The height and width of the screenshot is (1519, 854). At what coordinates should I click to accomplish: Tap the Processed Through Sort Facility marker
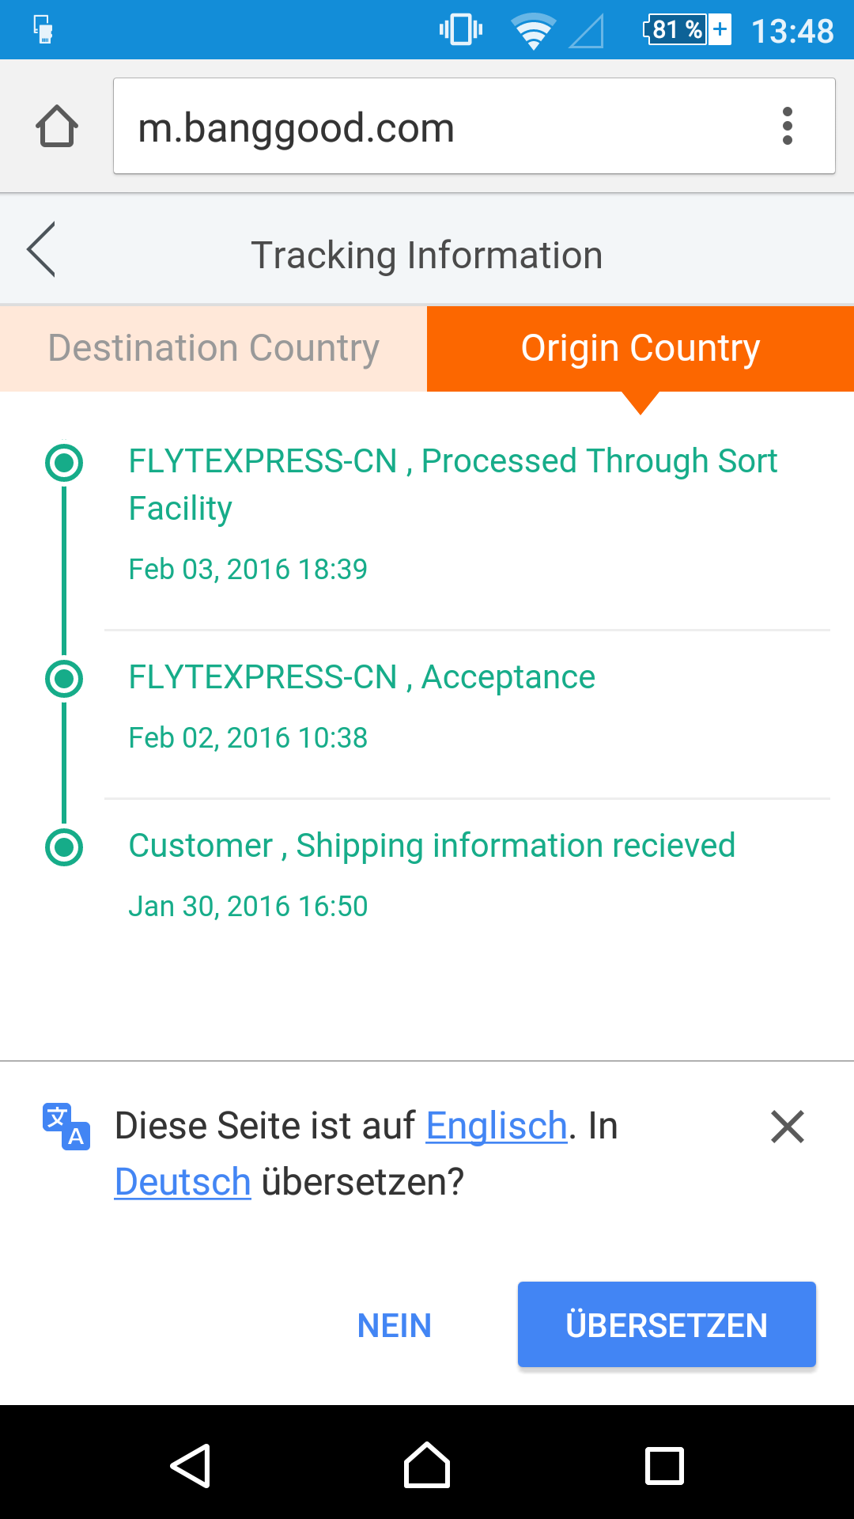[x=64, y=462]
